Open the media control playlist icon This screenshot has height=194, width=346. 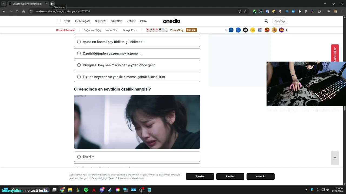(329, 11)
